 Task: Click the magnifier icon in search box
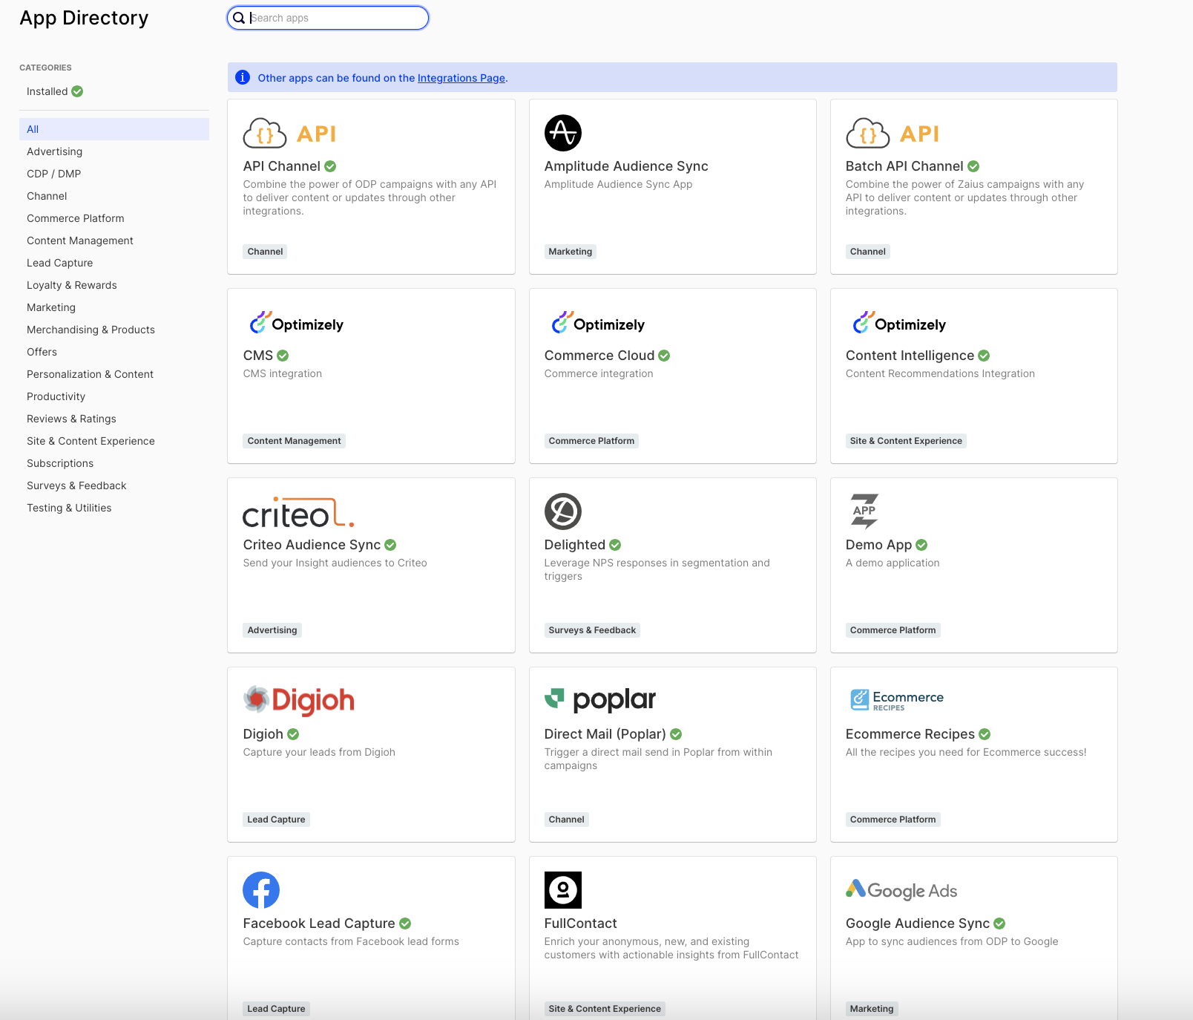pos(239,18)
